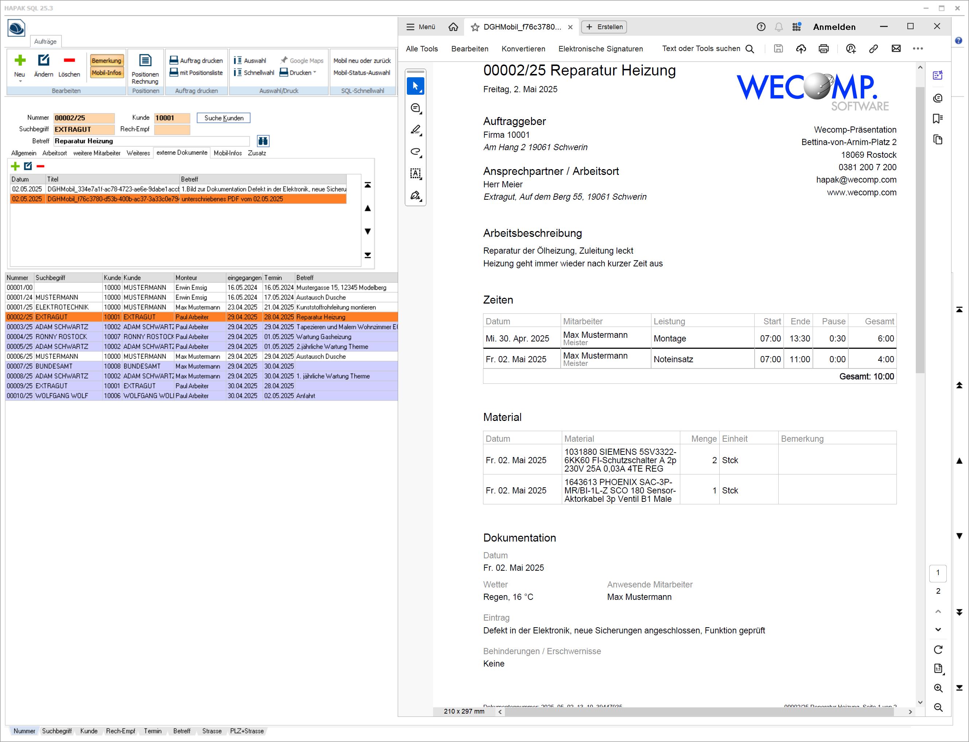Click the rotate page icon in sidebar
969x742 pixels.
pos(938,649)
